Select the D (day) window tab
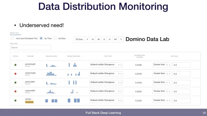This screenshot has height=116, width=207. (x=104, y=39)
